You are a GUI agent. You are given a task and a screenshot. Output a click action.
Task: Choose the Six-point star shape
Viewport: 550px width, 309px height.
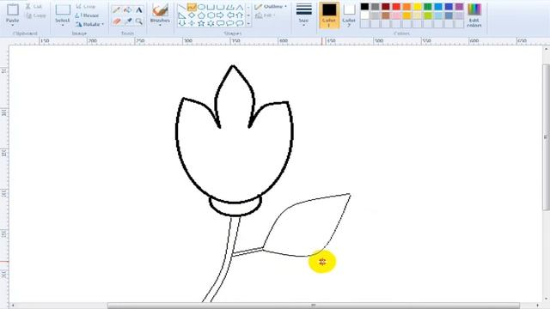pos(211,23)
